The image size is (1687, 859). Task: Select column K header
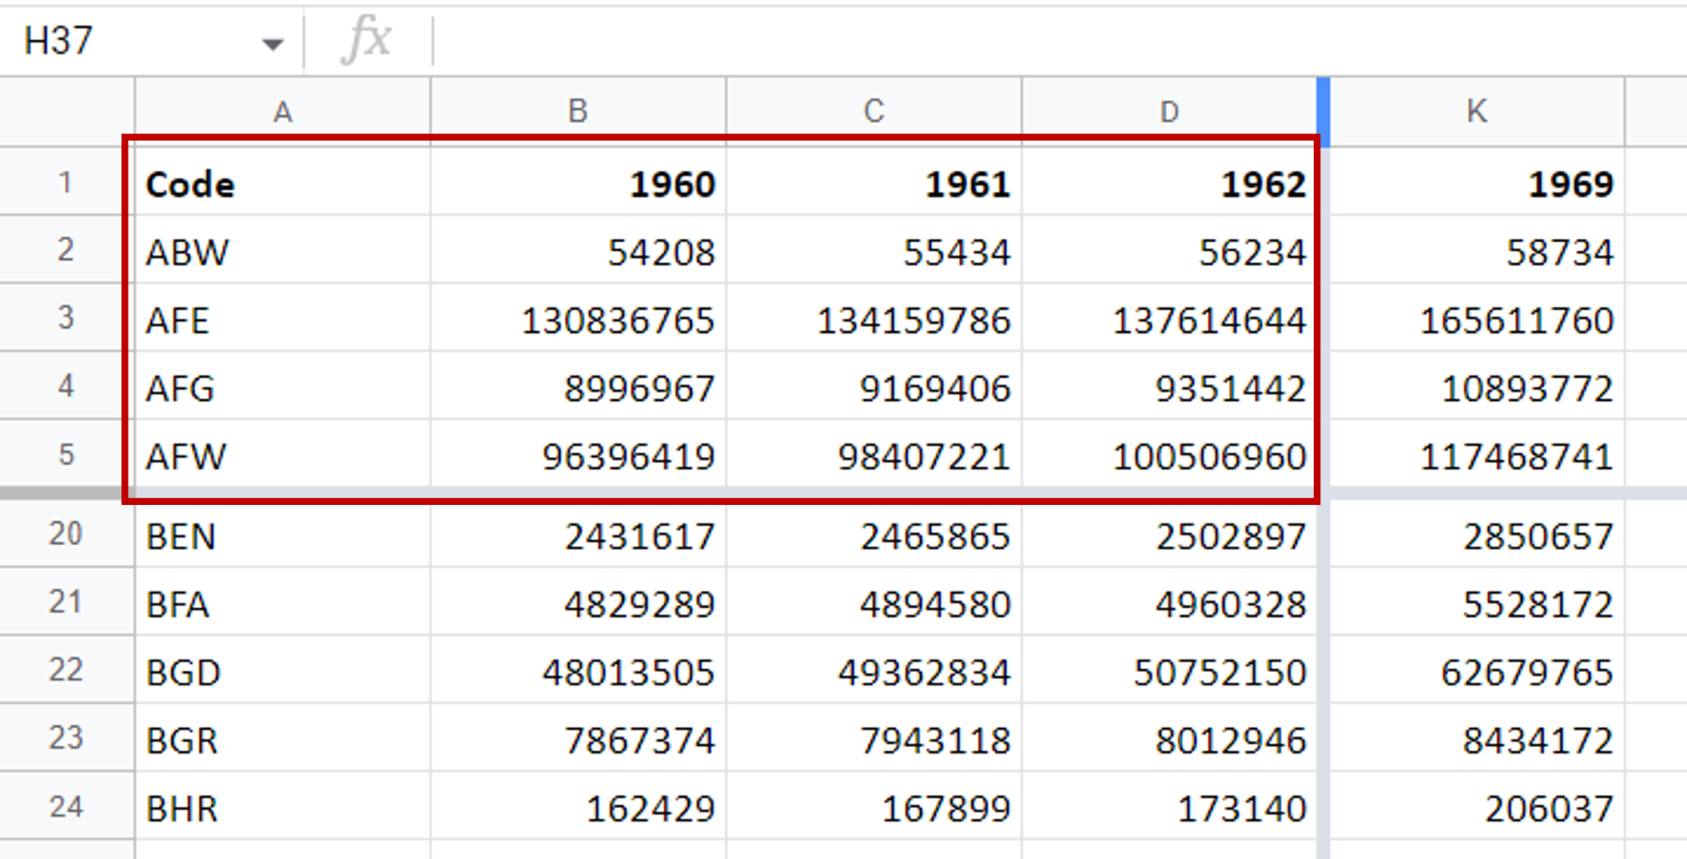(x=1477, y=112)
